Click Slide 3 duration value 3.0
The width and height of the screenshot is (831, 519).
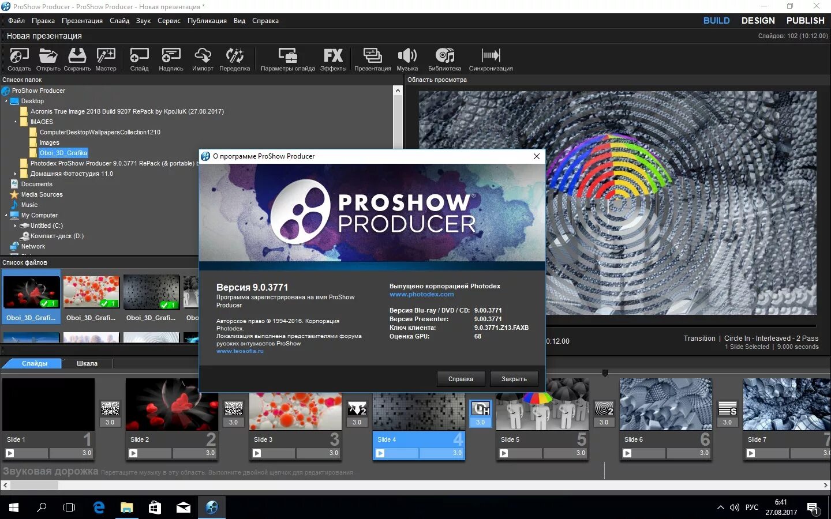(x=334, y=453)
